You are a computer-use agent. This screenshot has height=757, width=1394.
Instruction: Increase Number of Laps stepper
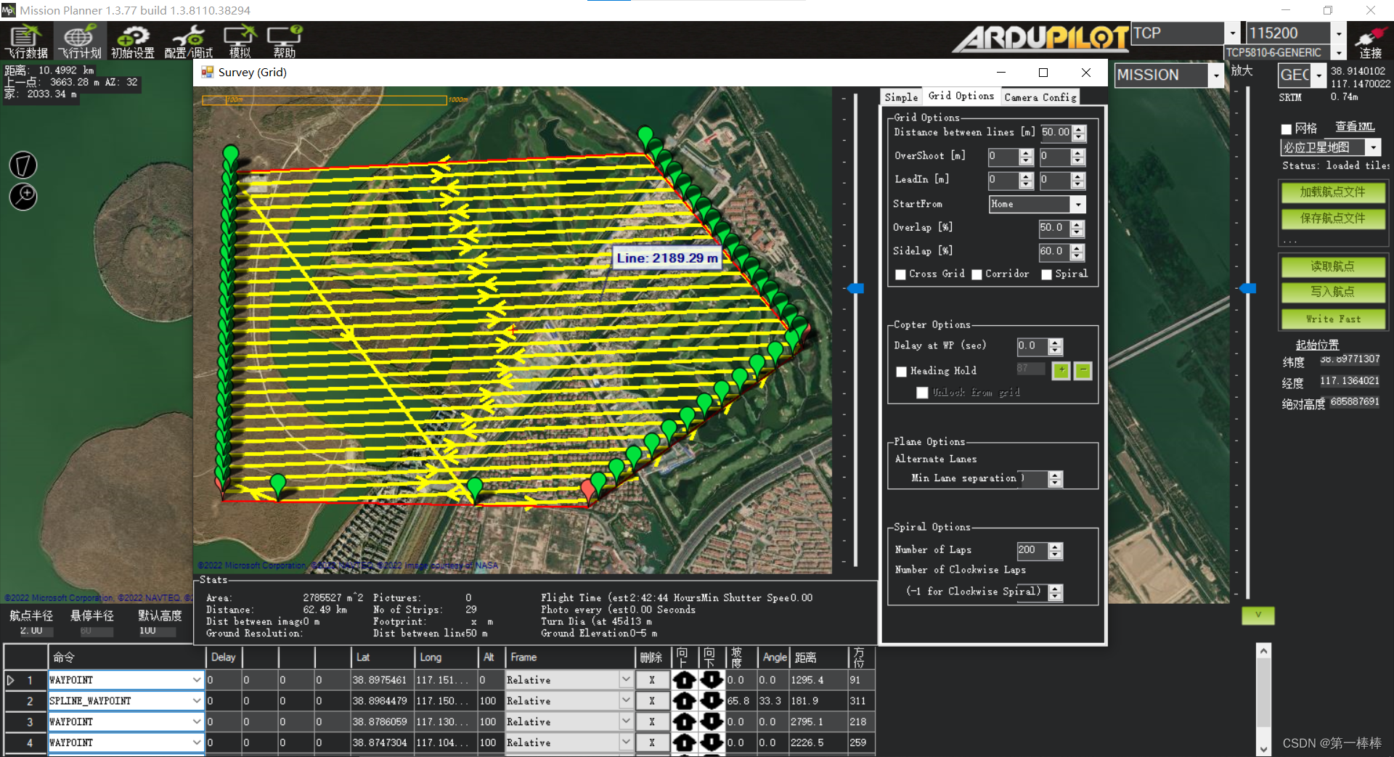pos(1056,547)
